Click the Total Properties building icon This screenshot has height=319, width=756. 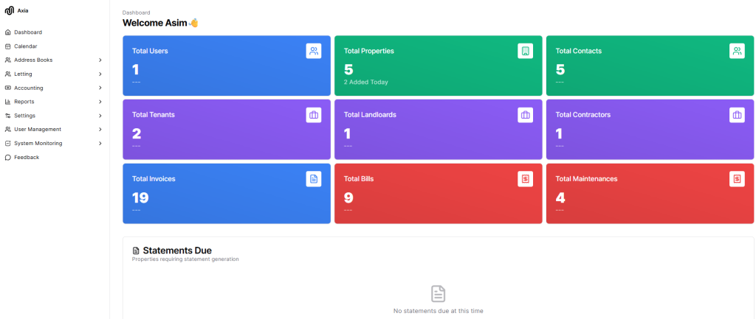coord(525,51)
